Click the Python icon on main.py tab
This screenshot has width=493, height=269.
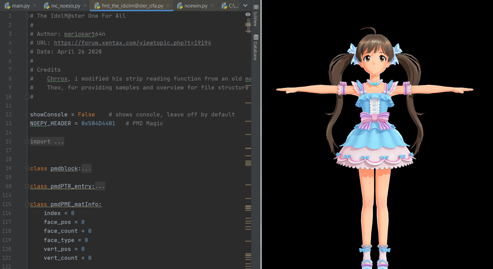[x=8, y=5]
